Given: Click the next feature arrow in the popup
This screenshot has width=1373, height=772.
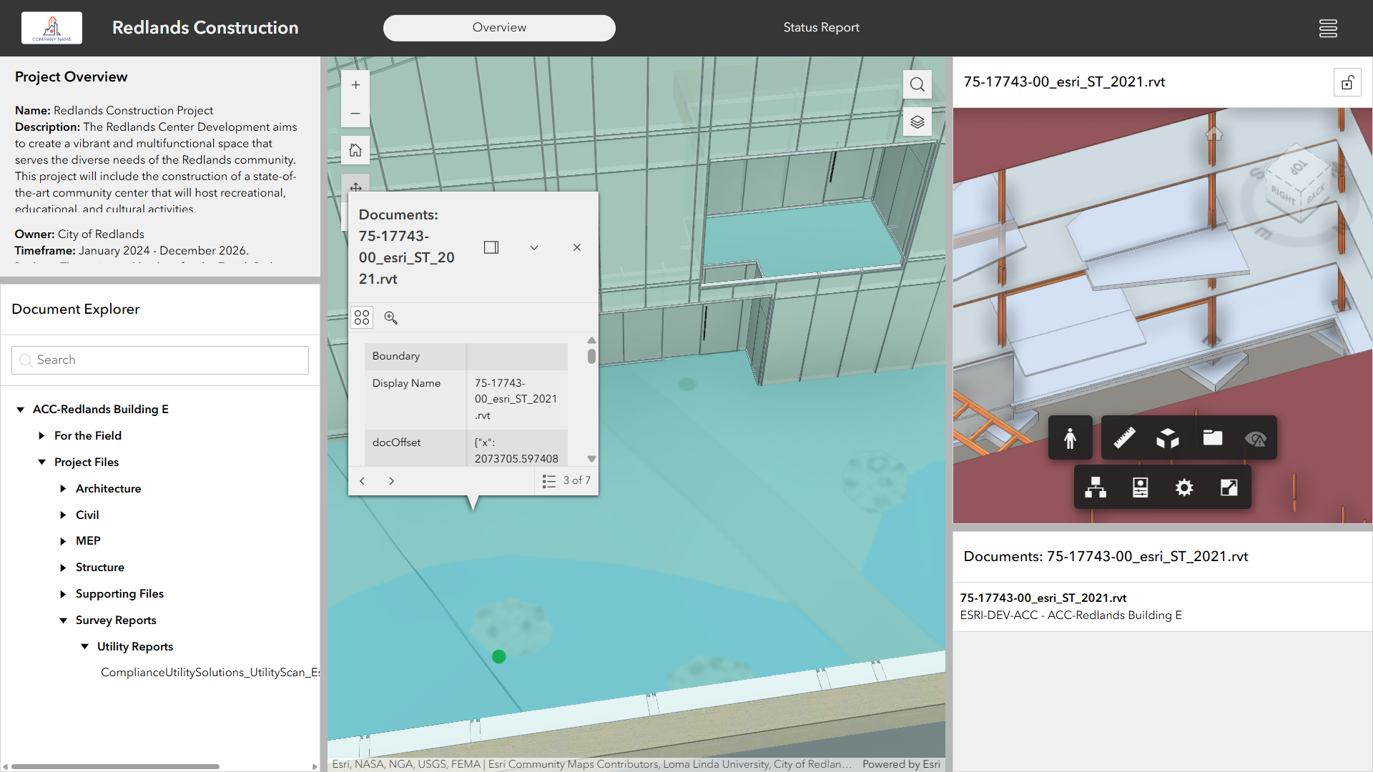Looking at the screenshot, I should (391, 480).
